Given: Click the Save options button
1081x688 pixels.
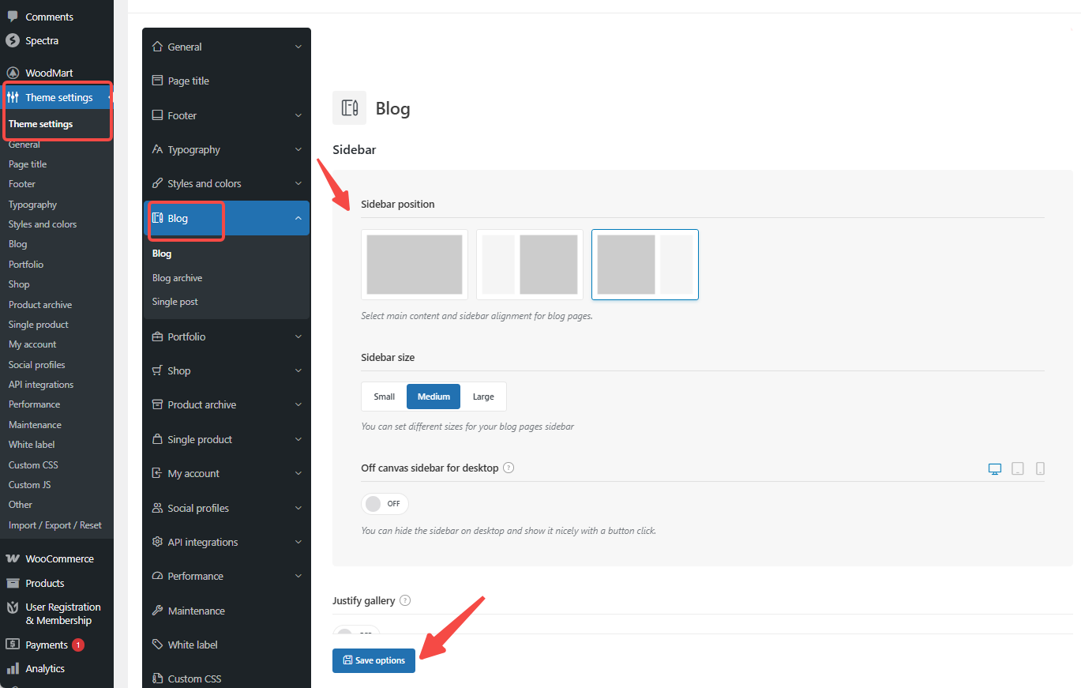Looking at the screenshot, I should click(x=373, y=660).
